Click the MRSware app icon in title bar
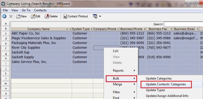 click(x=3, y=3)
